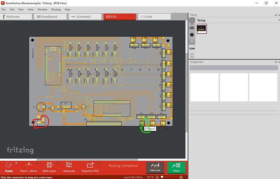Close the Inspector panel
This screenshot has height=179, width=280.
pos(279,62)
